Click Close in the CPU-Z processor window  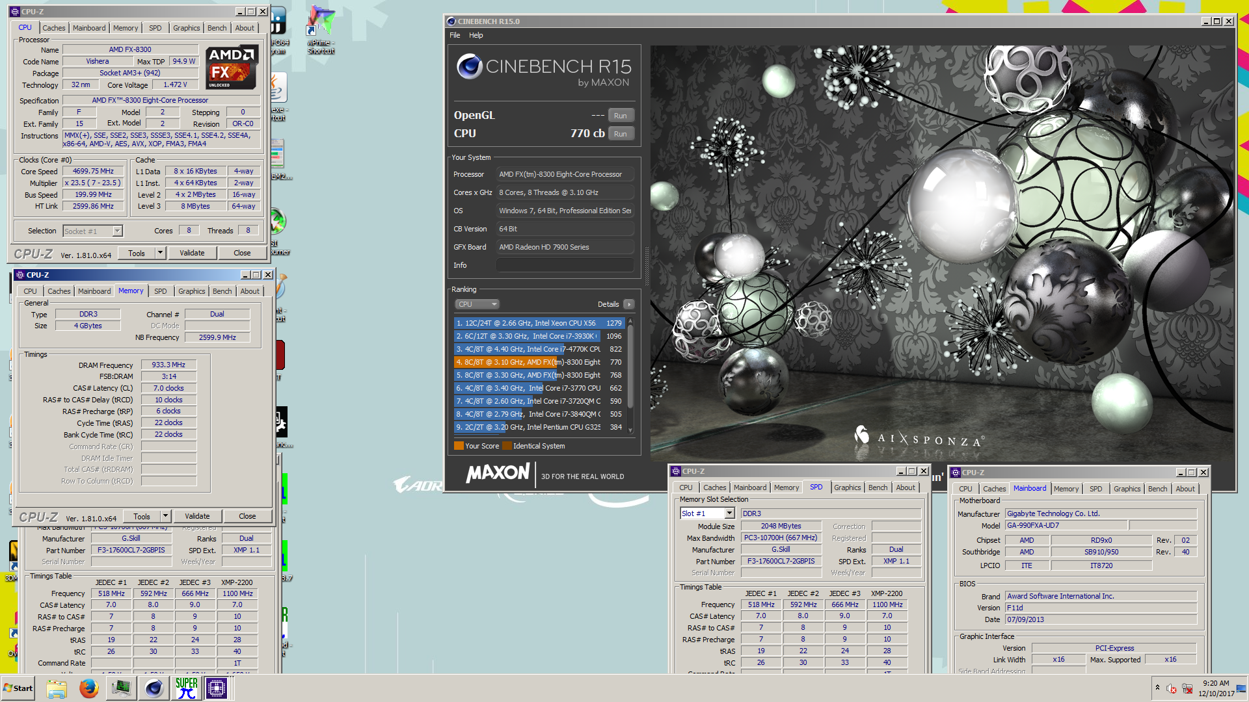(242, 253)
